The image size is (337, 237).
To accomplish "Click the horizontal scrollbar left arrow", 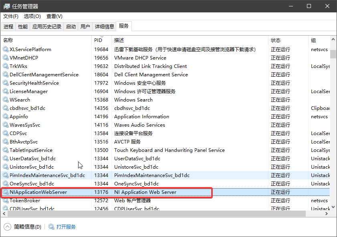I will click(4, 214).
